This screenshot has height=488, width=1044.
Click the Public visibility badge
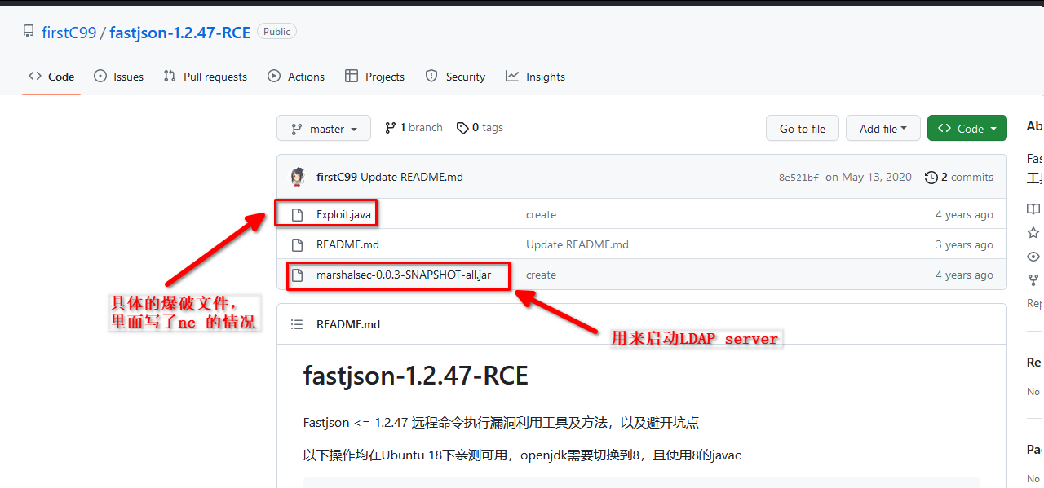[276, 32]
